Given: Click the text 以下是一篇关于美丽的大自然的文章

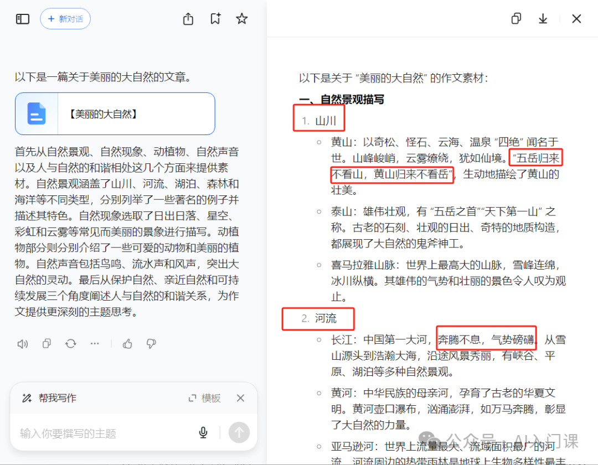Looking at the screenshot, I should pos(103,77).
